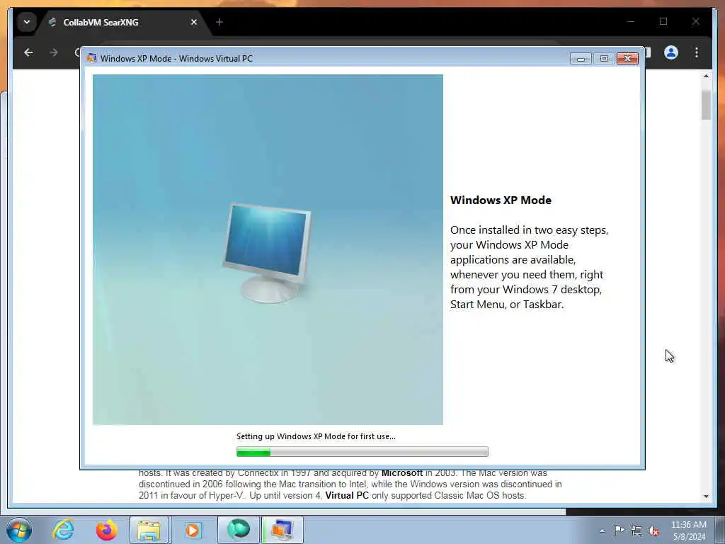Open the tab search dropdown chevron
The width and height of the screenshot is (725, 544).
point(27,22)
